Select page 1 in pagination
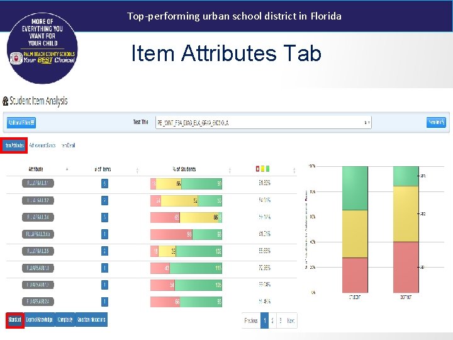Viewport: 453px width, 340px height. tap(265, 320)
